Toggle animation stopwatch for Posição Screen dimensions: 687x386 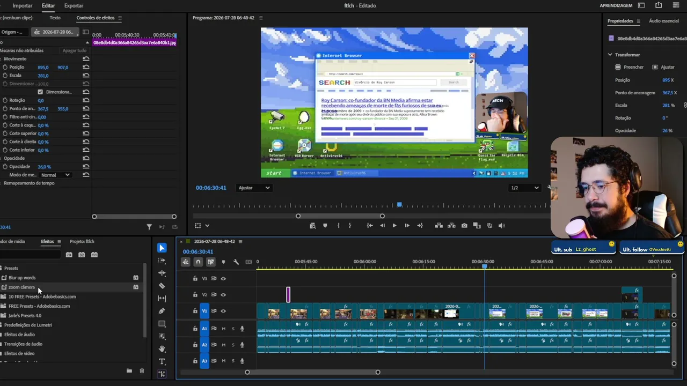point(5,67)
